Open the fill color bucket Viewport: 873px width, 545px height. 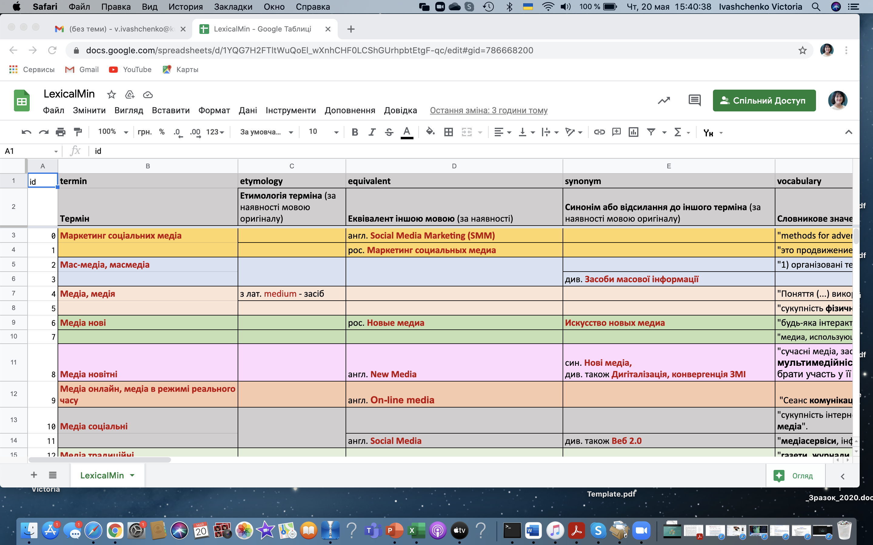click(x=430, y=132)
